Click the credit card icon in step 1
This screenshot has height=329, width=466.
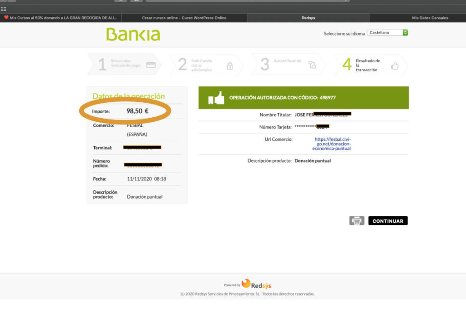(x=151, y=65)
